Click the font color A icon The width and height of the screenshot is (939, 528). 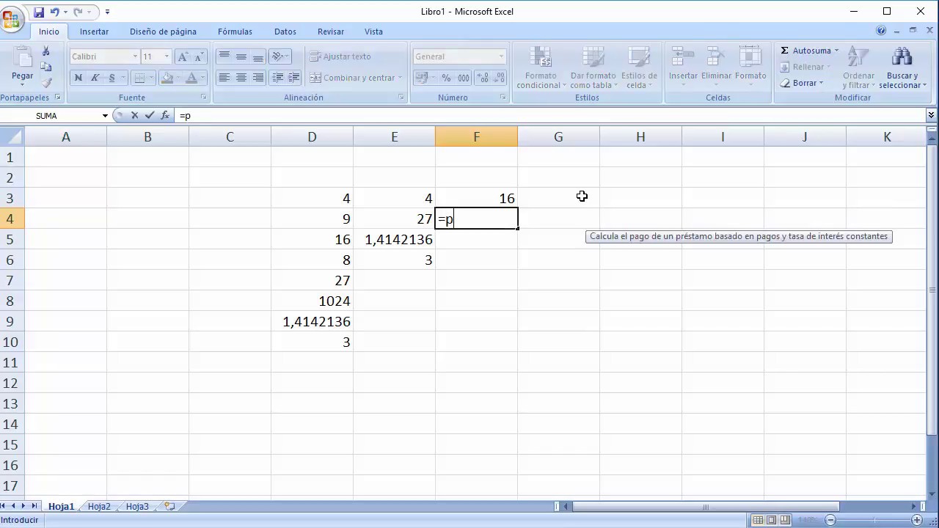pyautogui.click(x=191, y=78)
